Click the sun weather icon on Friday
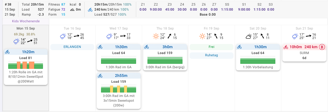The width and height of the screenshot is (328, 112). pyautogui.click(x=202, y=36)
